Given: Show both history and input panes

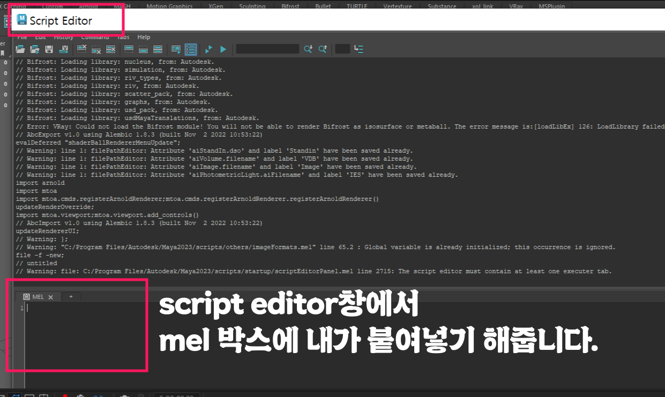Looking at the screenshot, I should point(158,49).
